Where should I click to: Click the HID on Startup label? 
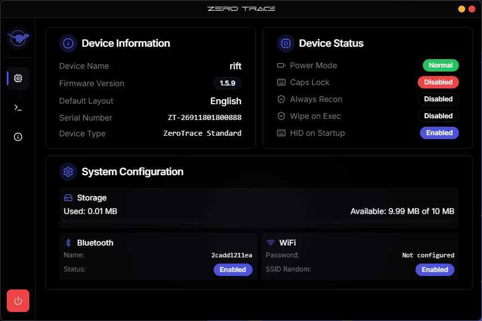coord(317,133)
